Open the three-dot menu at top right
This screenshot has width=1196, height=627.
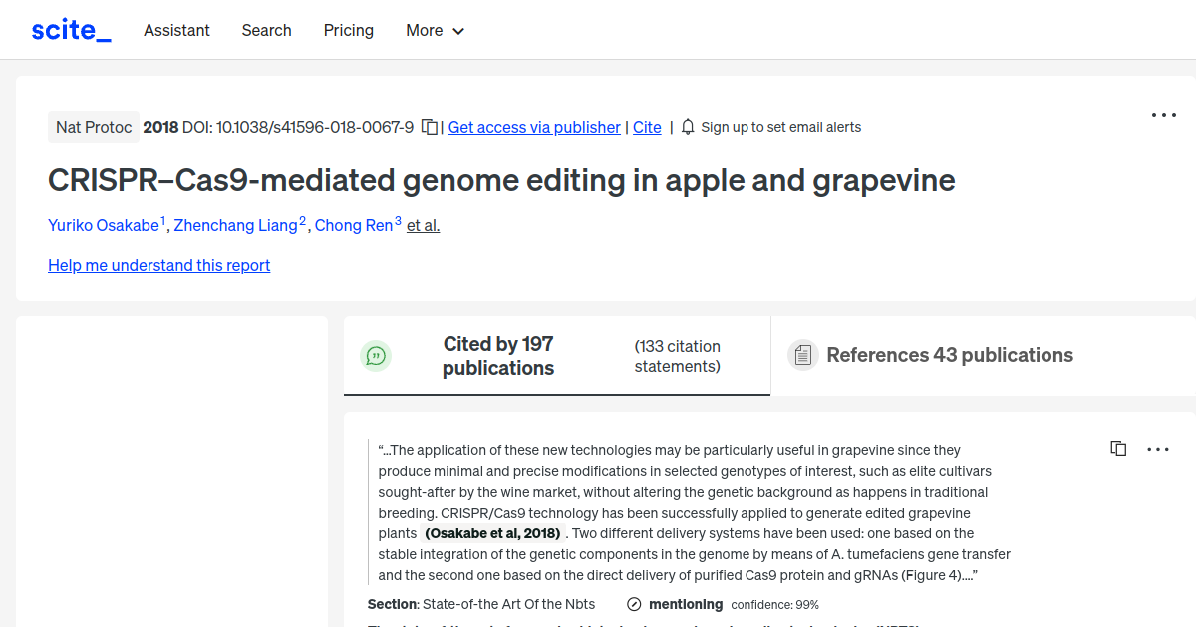coord(1163,115)
